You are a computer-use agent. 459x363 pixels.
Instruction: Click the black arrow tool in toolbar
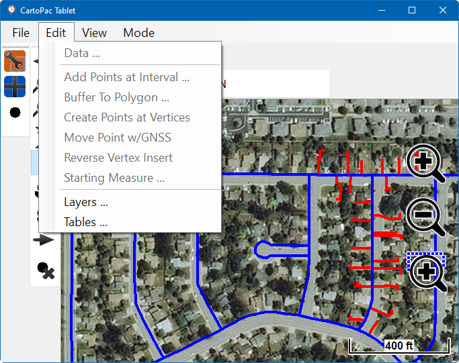[x=46, y=240]
